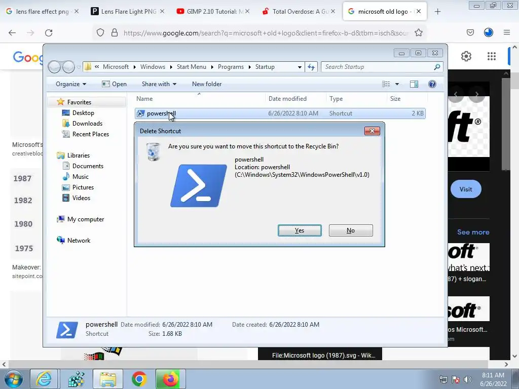Open Recent Places in navigation pane
The height and width of the screenshot is (389, 519).
[91, 134]
